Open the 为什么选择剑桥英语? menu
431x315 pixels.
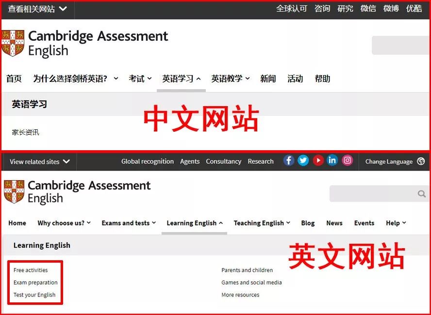(x=76, y=79)
